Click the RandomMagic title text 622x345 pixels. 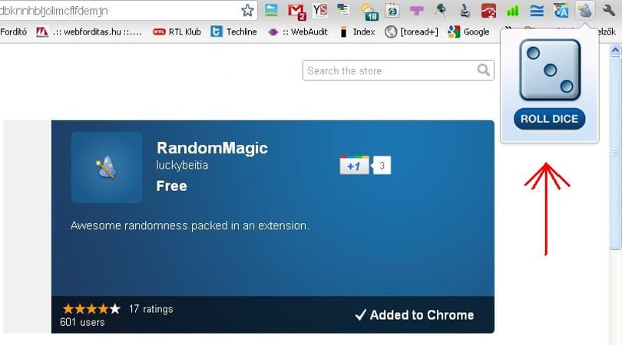click(x=212, y=148)
